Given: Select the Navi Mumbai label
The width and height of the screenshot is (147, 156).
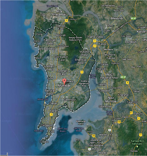Looking at the screenshot, I should click(x=111, y=99).
